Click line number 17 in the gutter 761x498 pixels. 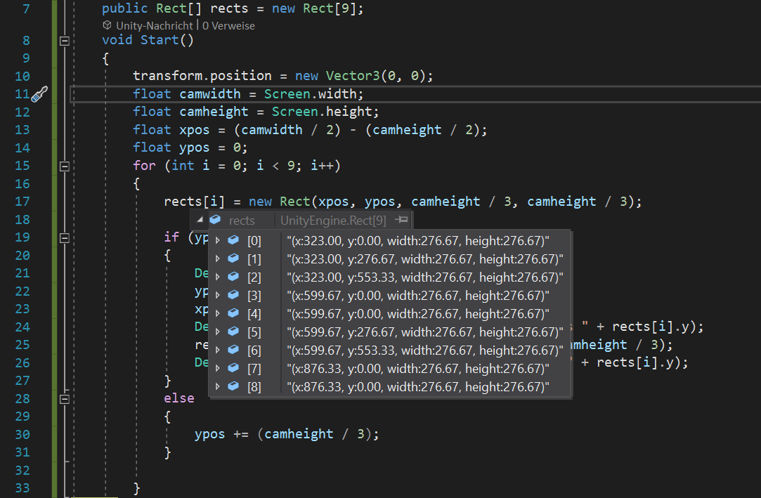pyautogui.click(x=22, y=202)
